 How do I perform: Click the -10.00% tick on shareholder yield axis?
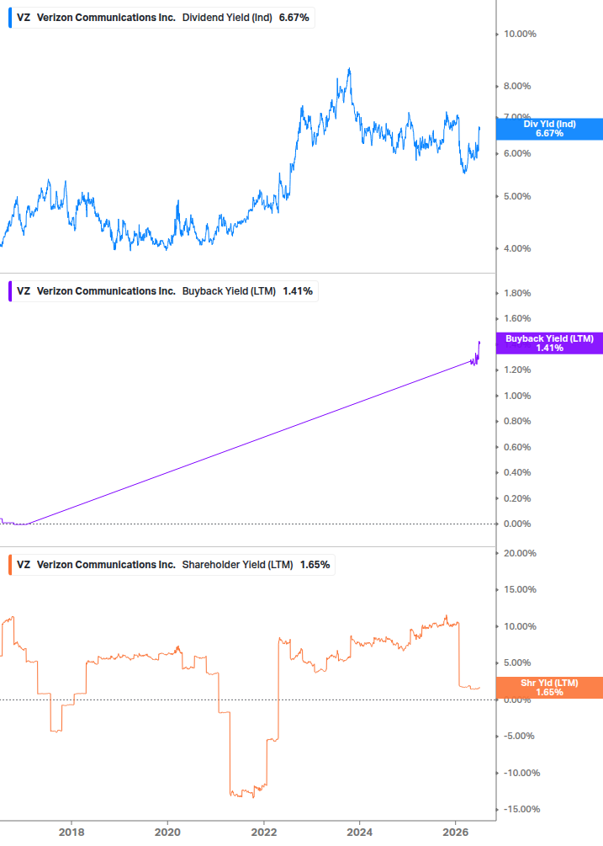[521, 773]
